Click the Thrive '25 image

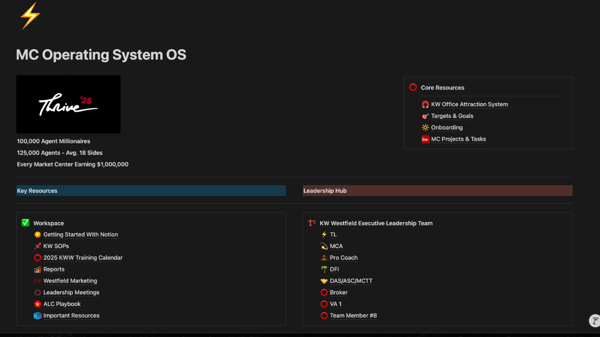pyautogui.click(x=68, y=104)
